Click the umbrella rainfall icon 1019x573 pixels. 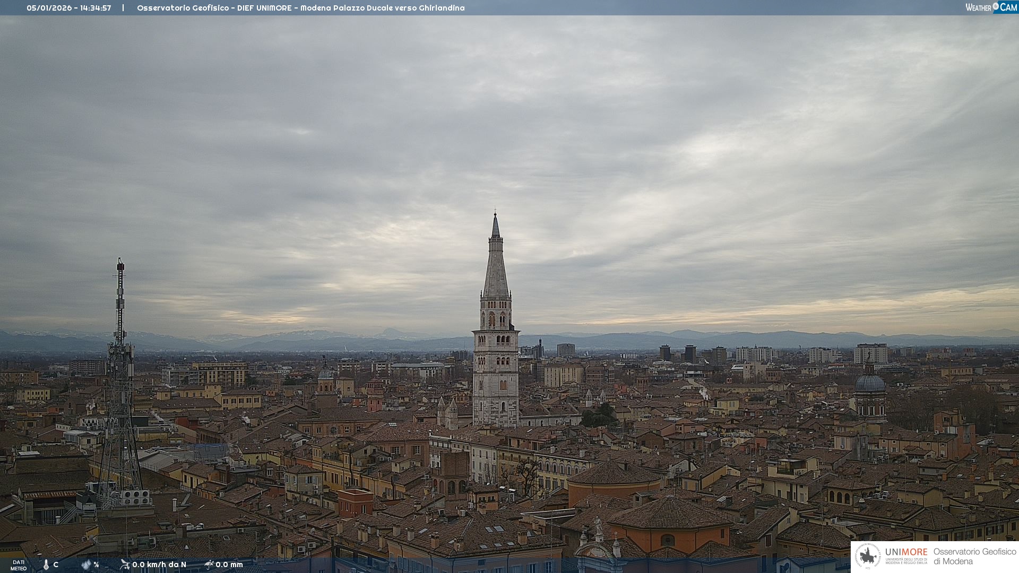[x=209, y=565]
